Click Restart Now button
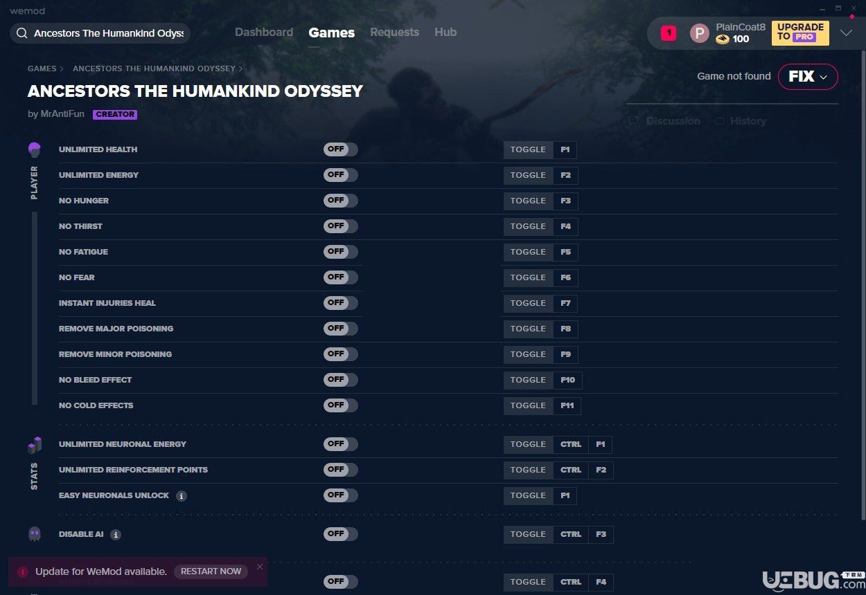 tap(211, 571)
